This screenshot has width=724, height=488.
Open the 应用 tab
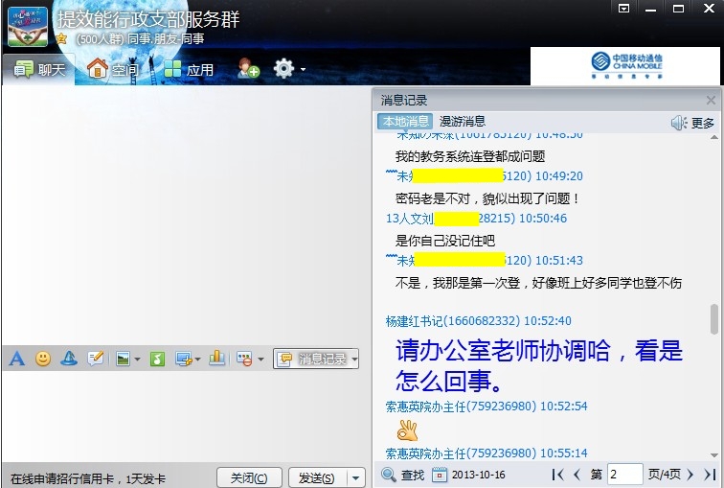[190, 70]
